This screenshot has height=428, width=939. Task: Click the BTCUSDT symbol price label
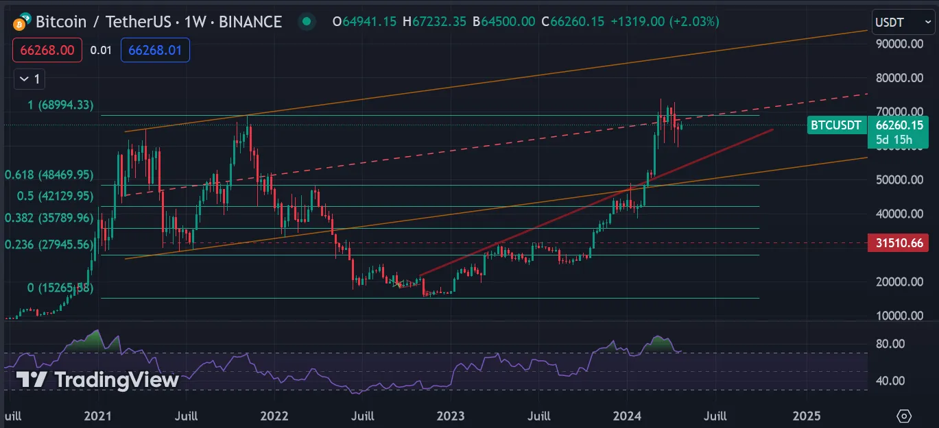click(835, 125)
